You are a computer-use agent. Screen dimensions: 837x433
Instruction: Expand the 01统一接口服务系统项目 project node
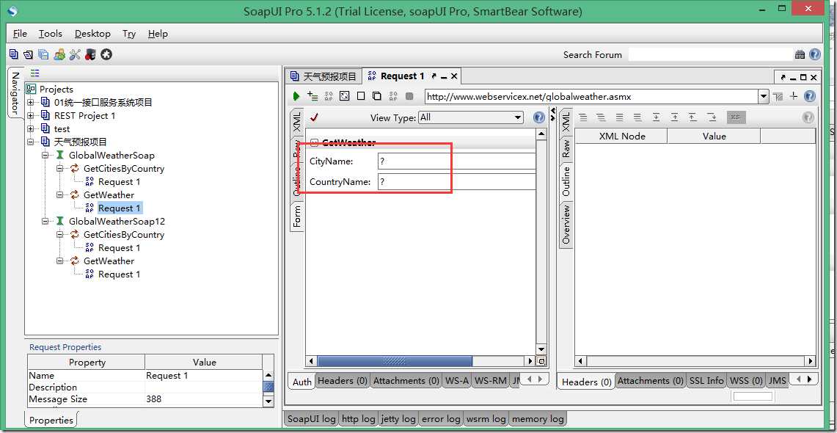point(30,102)
